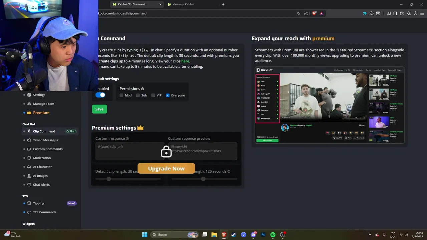
Task: Click the New! badge beside Tipping
Action: (x=71, y=203)
